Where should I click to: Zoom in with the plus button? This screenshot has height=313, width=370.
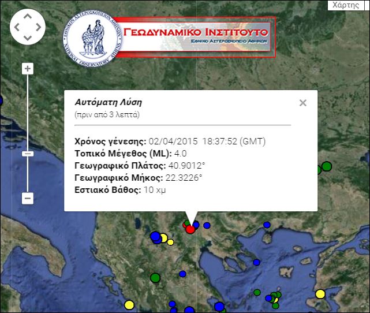tap(28, 69)
